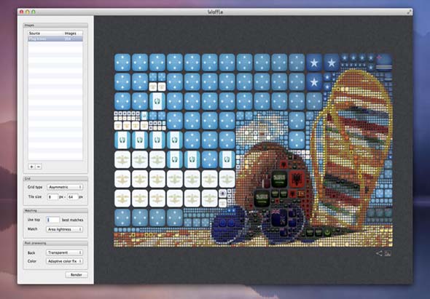Toggle fullscreen using title bar arrow icon
Viewport: 430px width, 299px height.
(409, 12)
